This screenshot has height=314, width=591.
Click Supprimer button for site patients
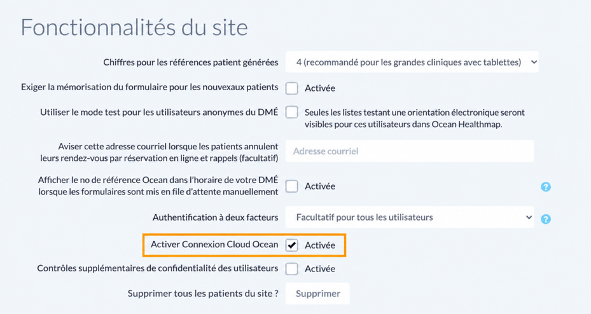[x=317, y=294]
